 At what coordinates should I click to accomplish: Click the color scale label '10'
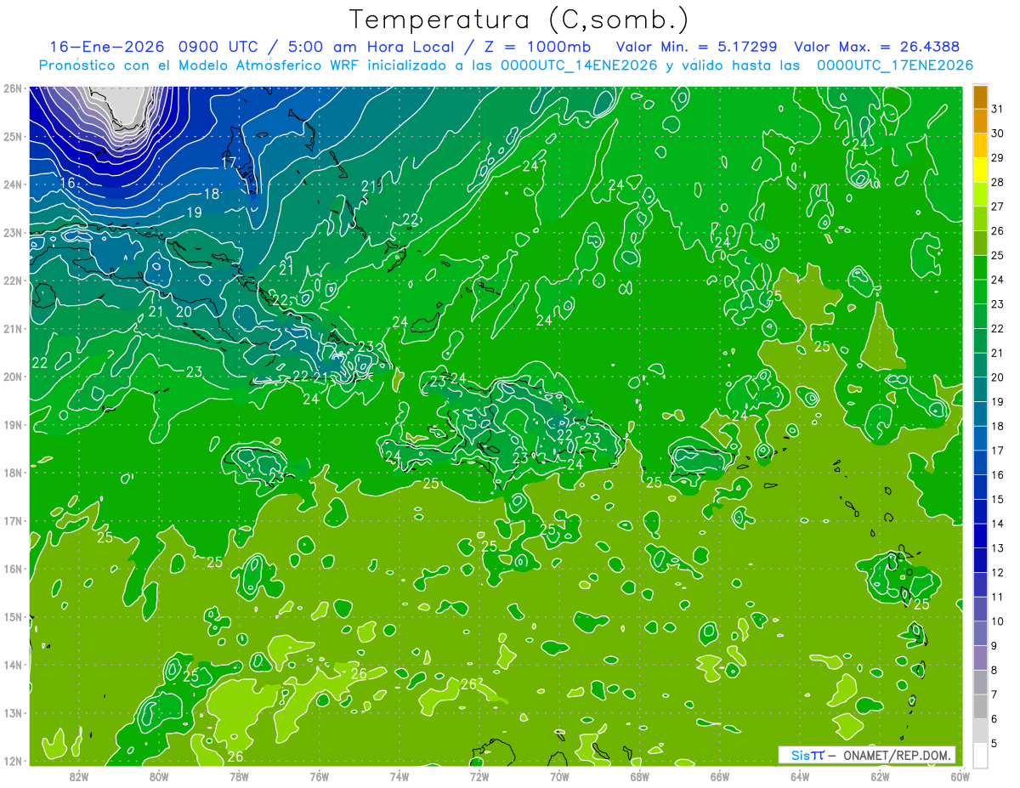click(x=998, y=621)
